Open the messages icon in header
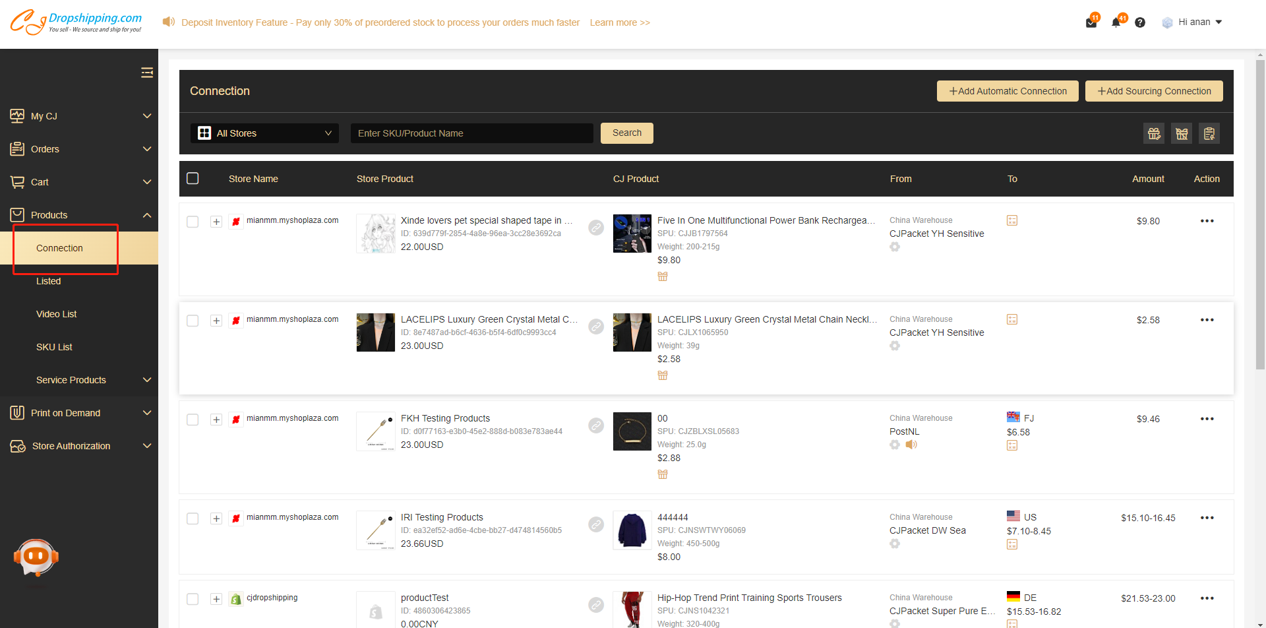Screen dimensions: 1266x628 tap(1091, 22)
